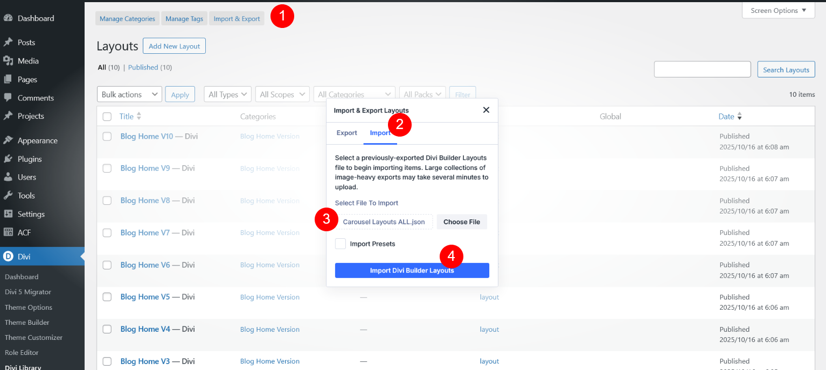
Task: Sort by Title column arrows
Action: (139, 116)
